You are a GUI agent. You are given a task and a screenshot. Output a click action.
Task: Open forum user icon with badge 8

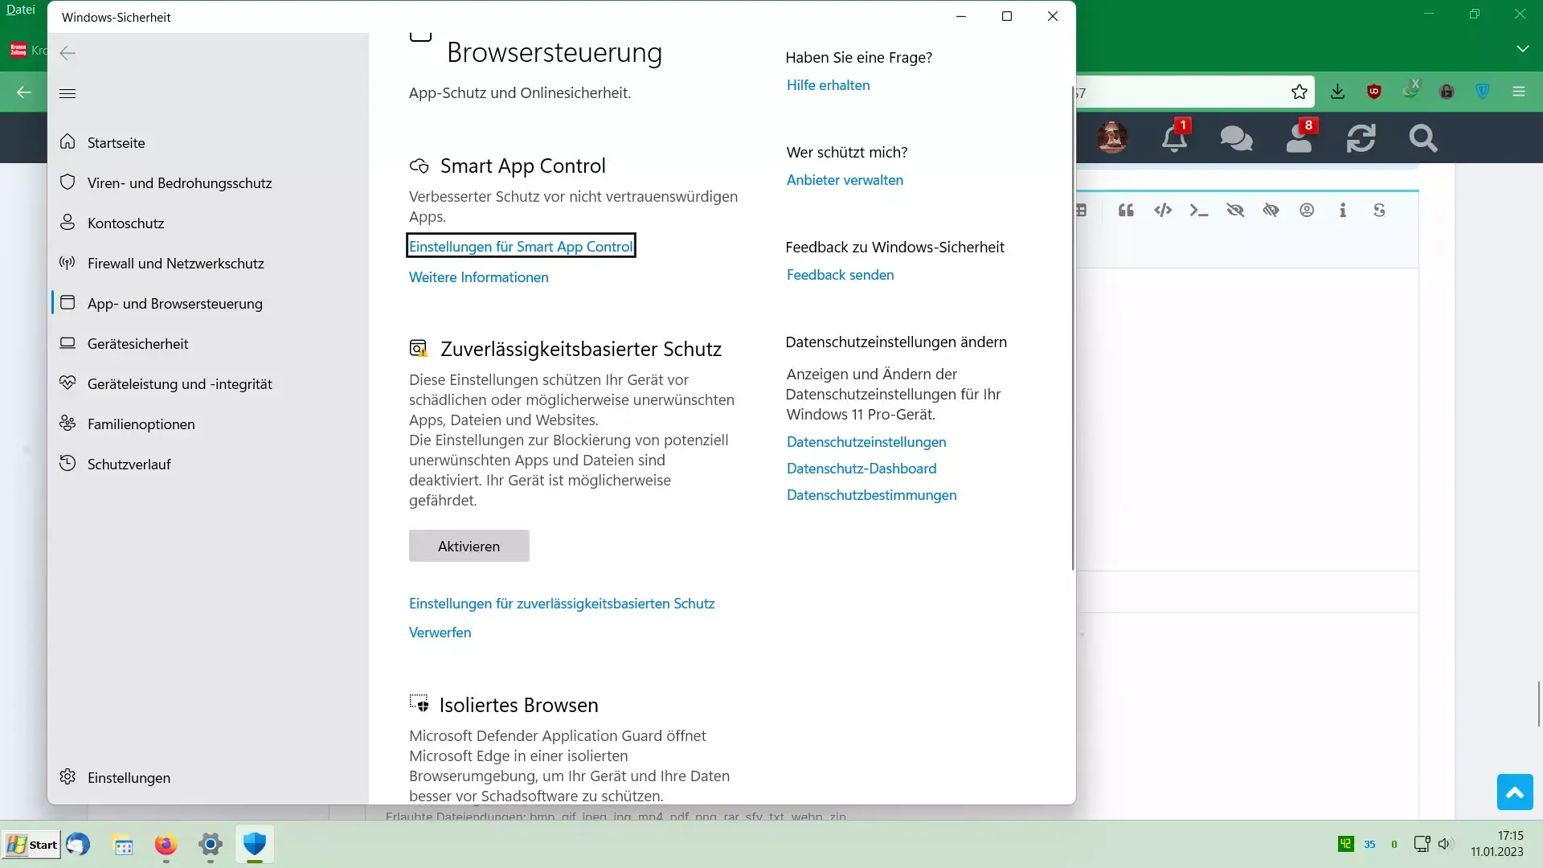coord(1299,137)
